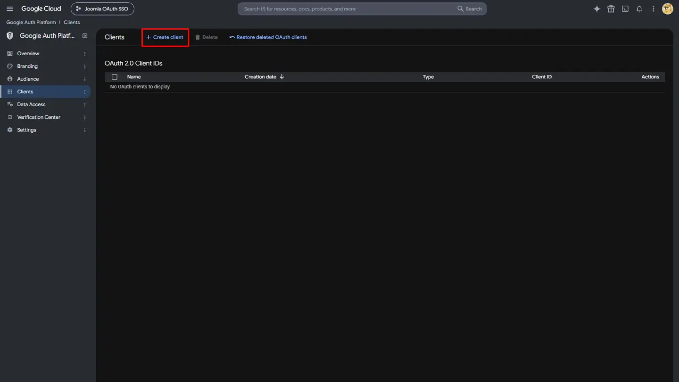Click the Verification Center icon

click(x=10, y=117)
